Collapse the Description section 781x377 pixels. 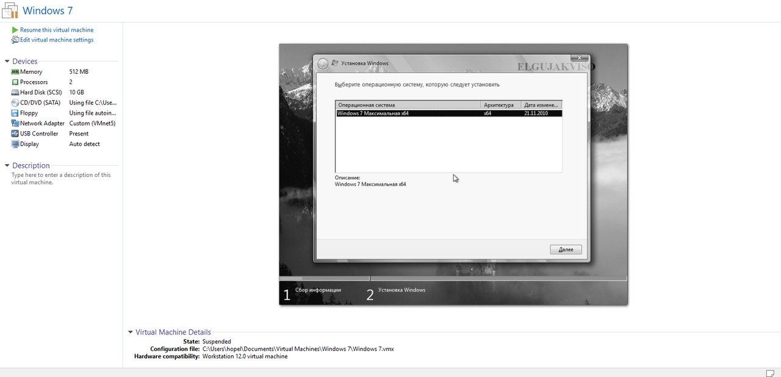point(7,165)
